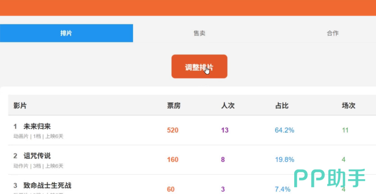Open the 售卖 tab
The height and width of the screenshot is (194, 376).
coord(200,33)
